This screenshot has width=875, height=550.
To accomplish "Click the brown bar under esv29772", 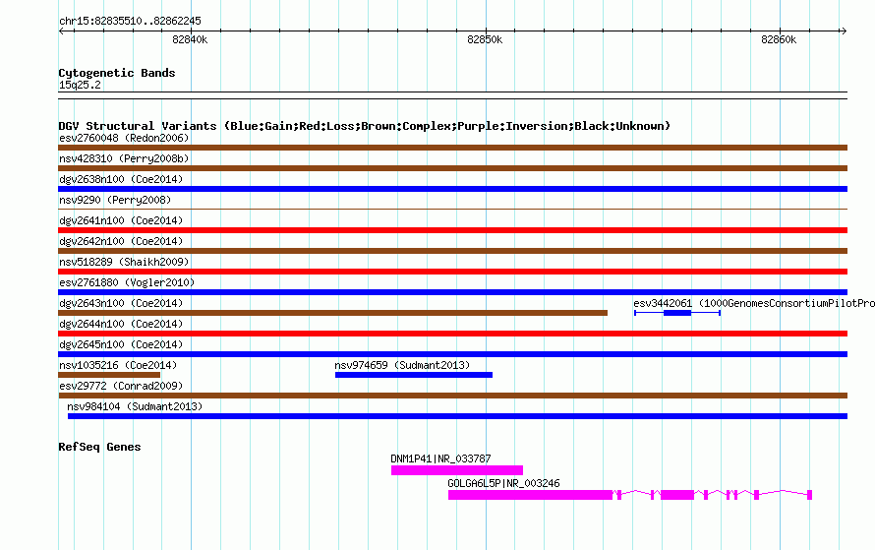I will [x=452, y=396].
